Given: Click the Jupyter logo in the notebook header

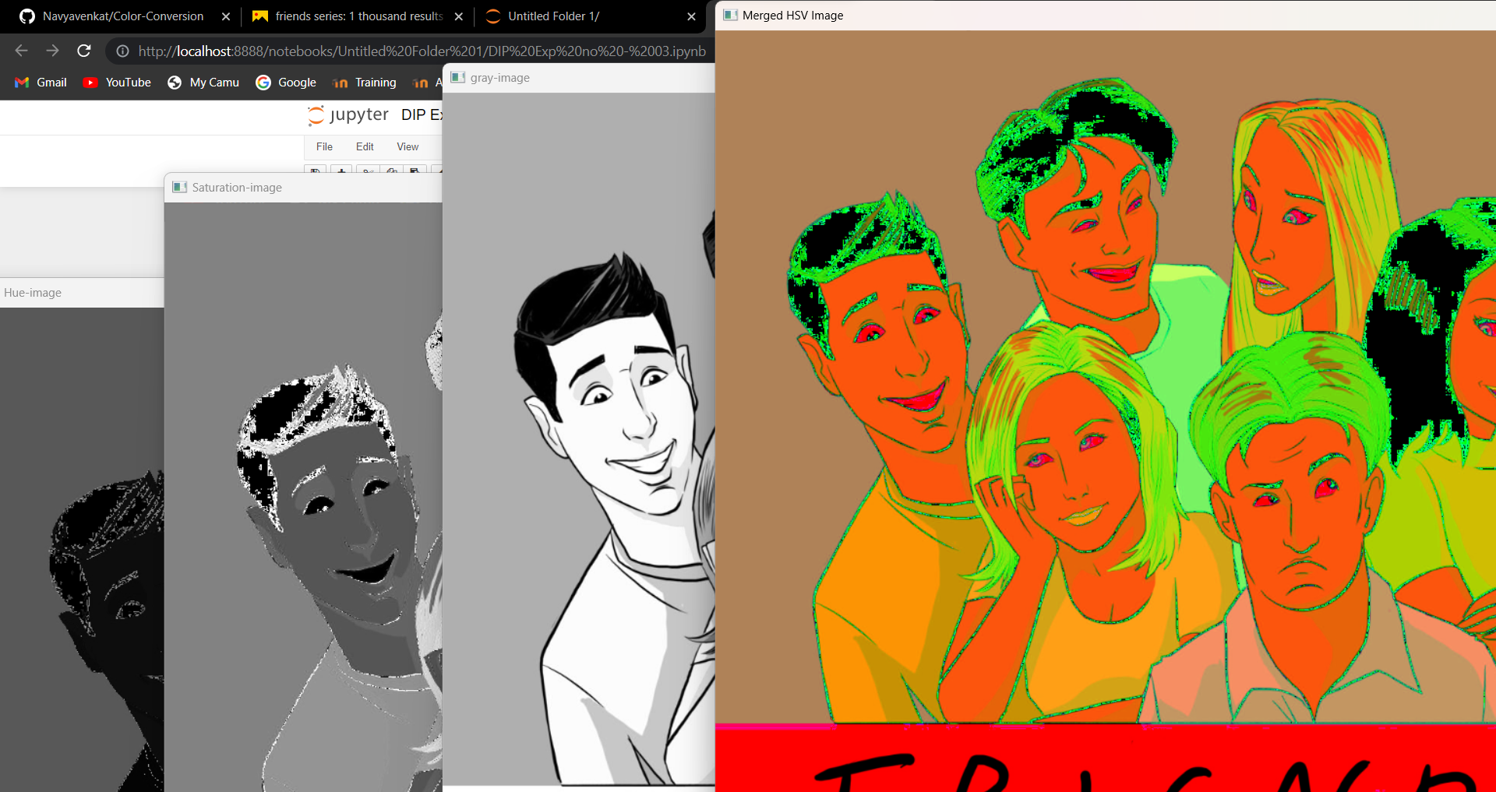Looking at the screenshot, I should 348,115.
